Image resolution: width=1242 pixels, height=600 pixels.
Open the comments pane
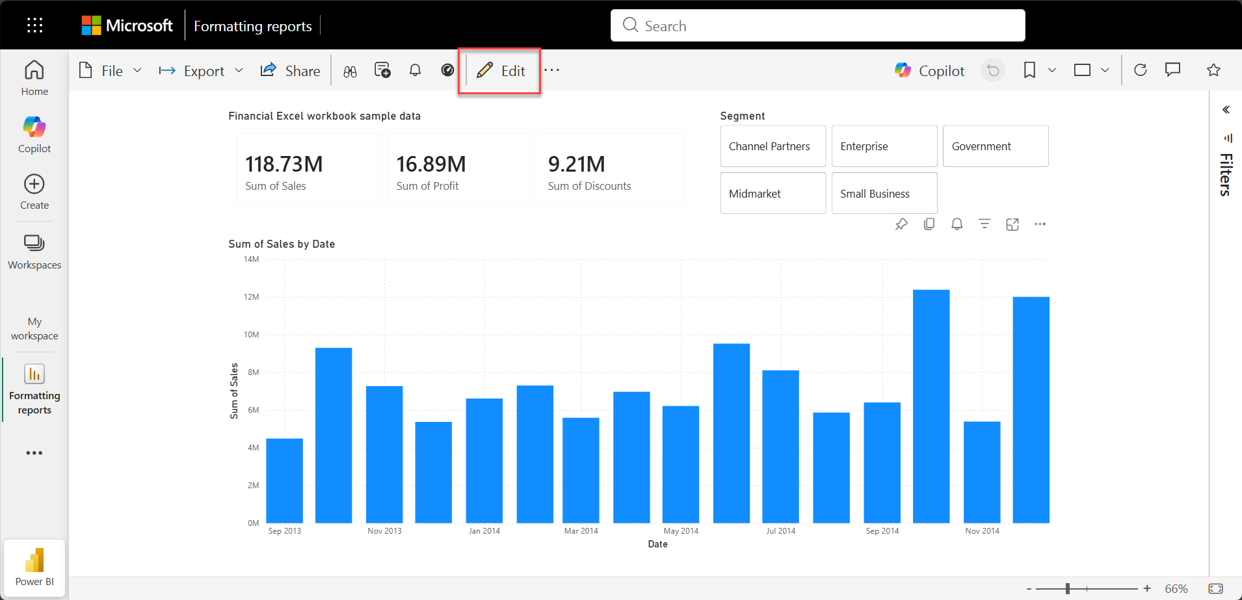click(x=1172, y=70)
